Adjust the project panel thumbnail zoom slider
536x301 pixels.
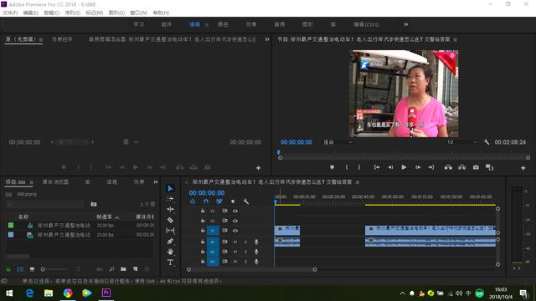pos(54,269)
